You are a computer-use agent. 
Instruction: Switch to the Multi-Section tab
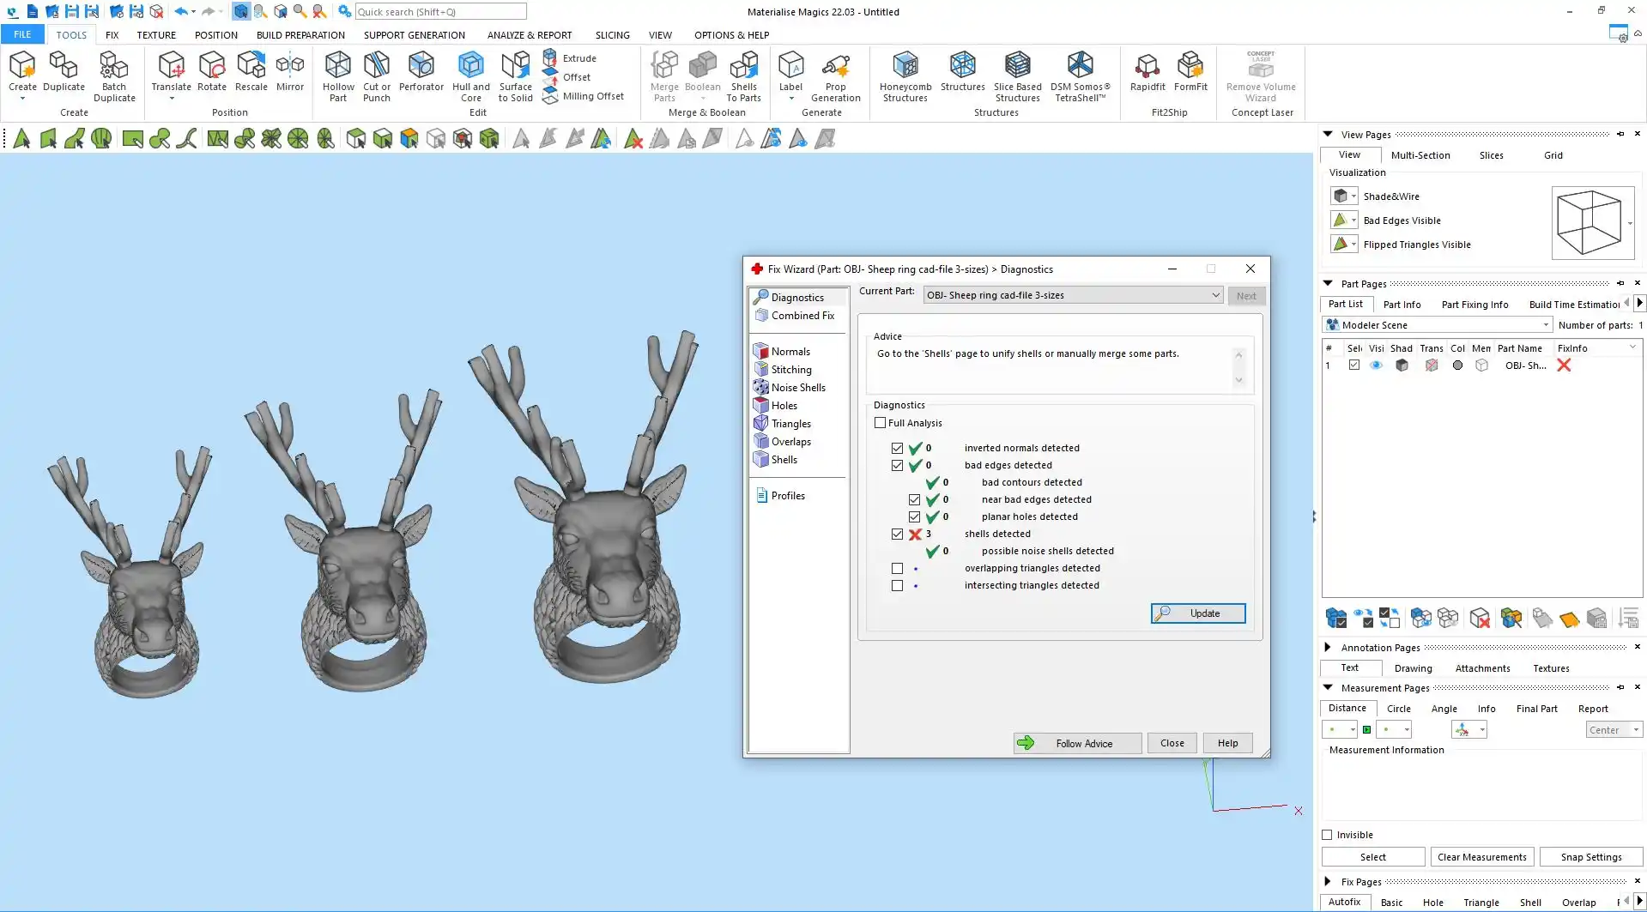pyautogui.click(x=1420, y=155)
